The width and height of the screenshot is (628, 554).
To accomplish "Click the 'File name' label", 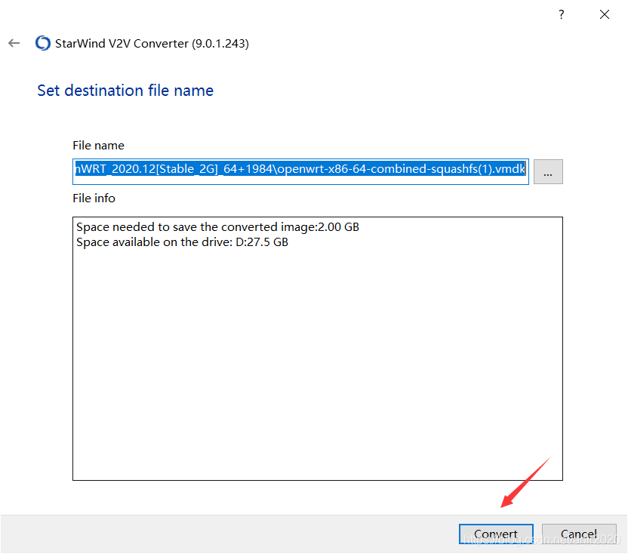I will [99, 146].
